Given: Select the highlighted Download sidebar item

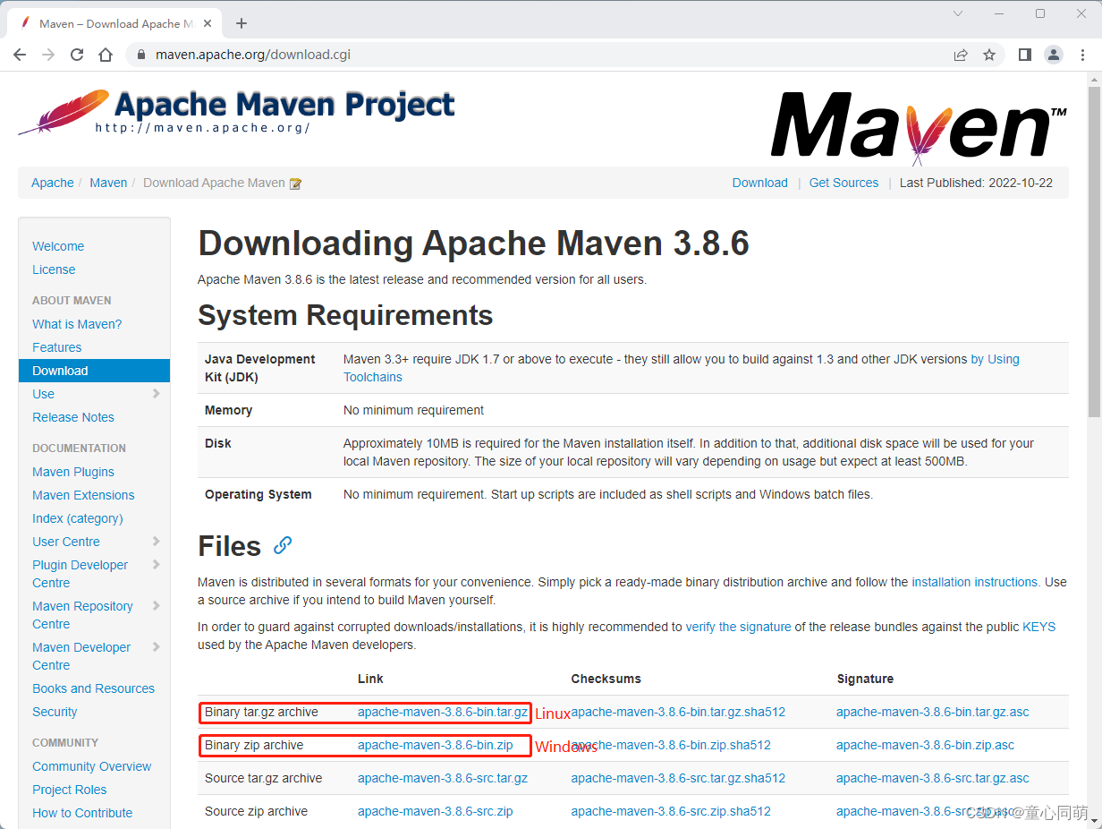Looking at the screenshot, I should pos(94,371).
